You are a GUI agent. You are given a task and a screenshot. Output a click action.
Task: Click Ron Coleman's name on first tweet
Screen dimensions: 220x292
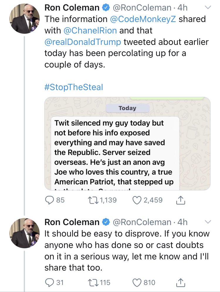click(72, 8)
